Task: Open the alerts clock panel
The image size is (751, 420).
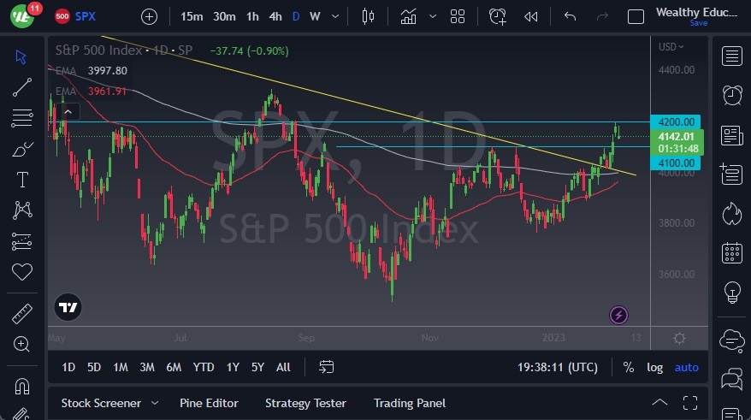Action: pyautogui.click(x=732, y=95)
